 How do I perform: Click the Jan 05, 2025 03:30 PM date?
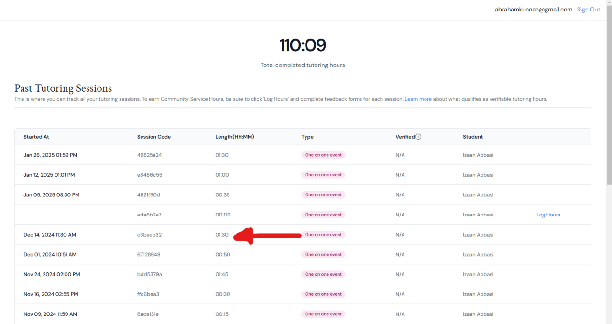[51, 195]
